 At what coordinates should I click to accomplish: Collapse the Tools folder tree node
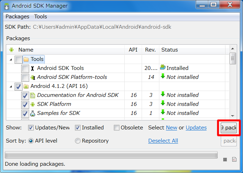[x=11, y=60]
